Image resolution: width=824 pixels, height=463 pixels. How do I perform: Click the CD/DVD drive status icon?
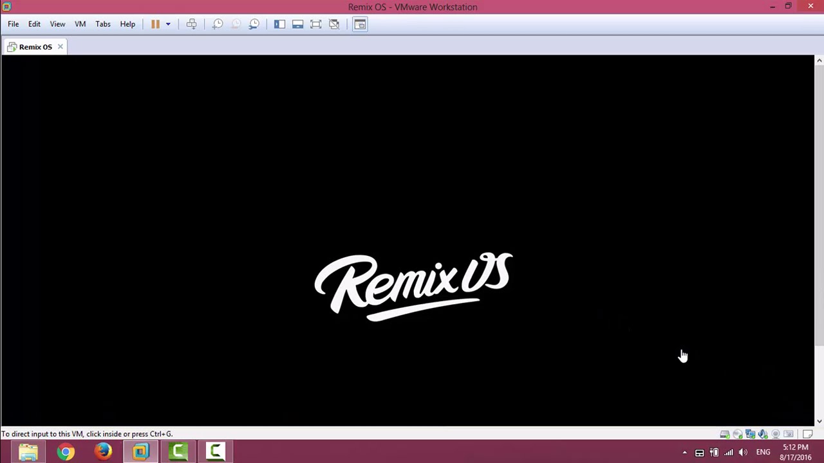(738, 434)
